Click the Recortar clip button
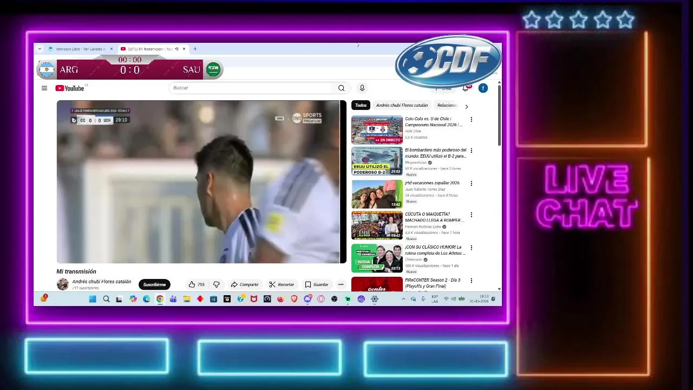The image size is (693, 390). click(281, 284)
